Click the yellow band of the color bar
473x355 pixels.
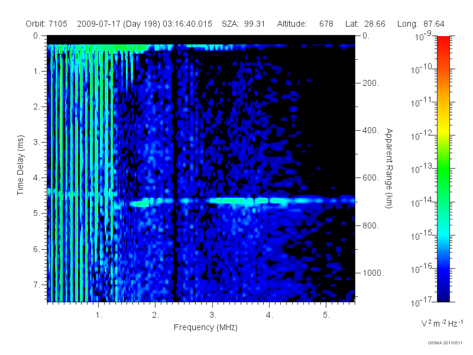tap(443, 130)
